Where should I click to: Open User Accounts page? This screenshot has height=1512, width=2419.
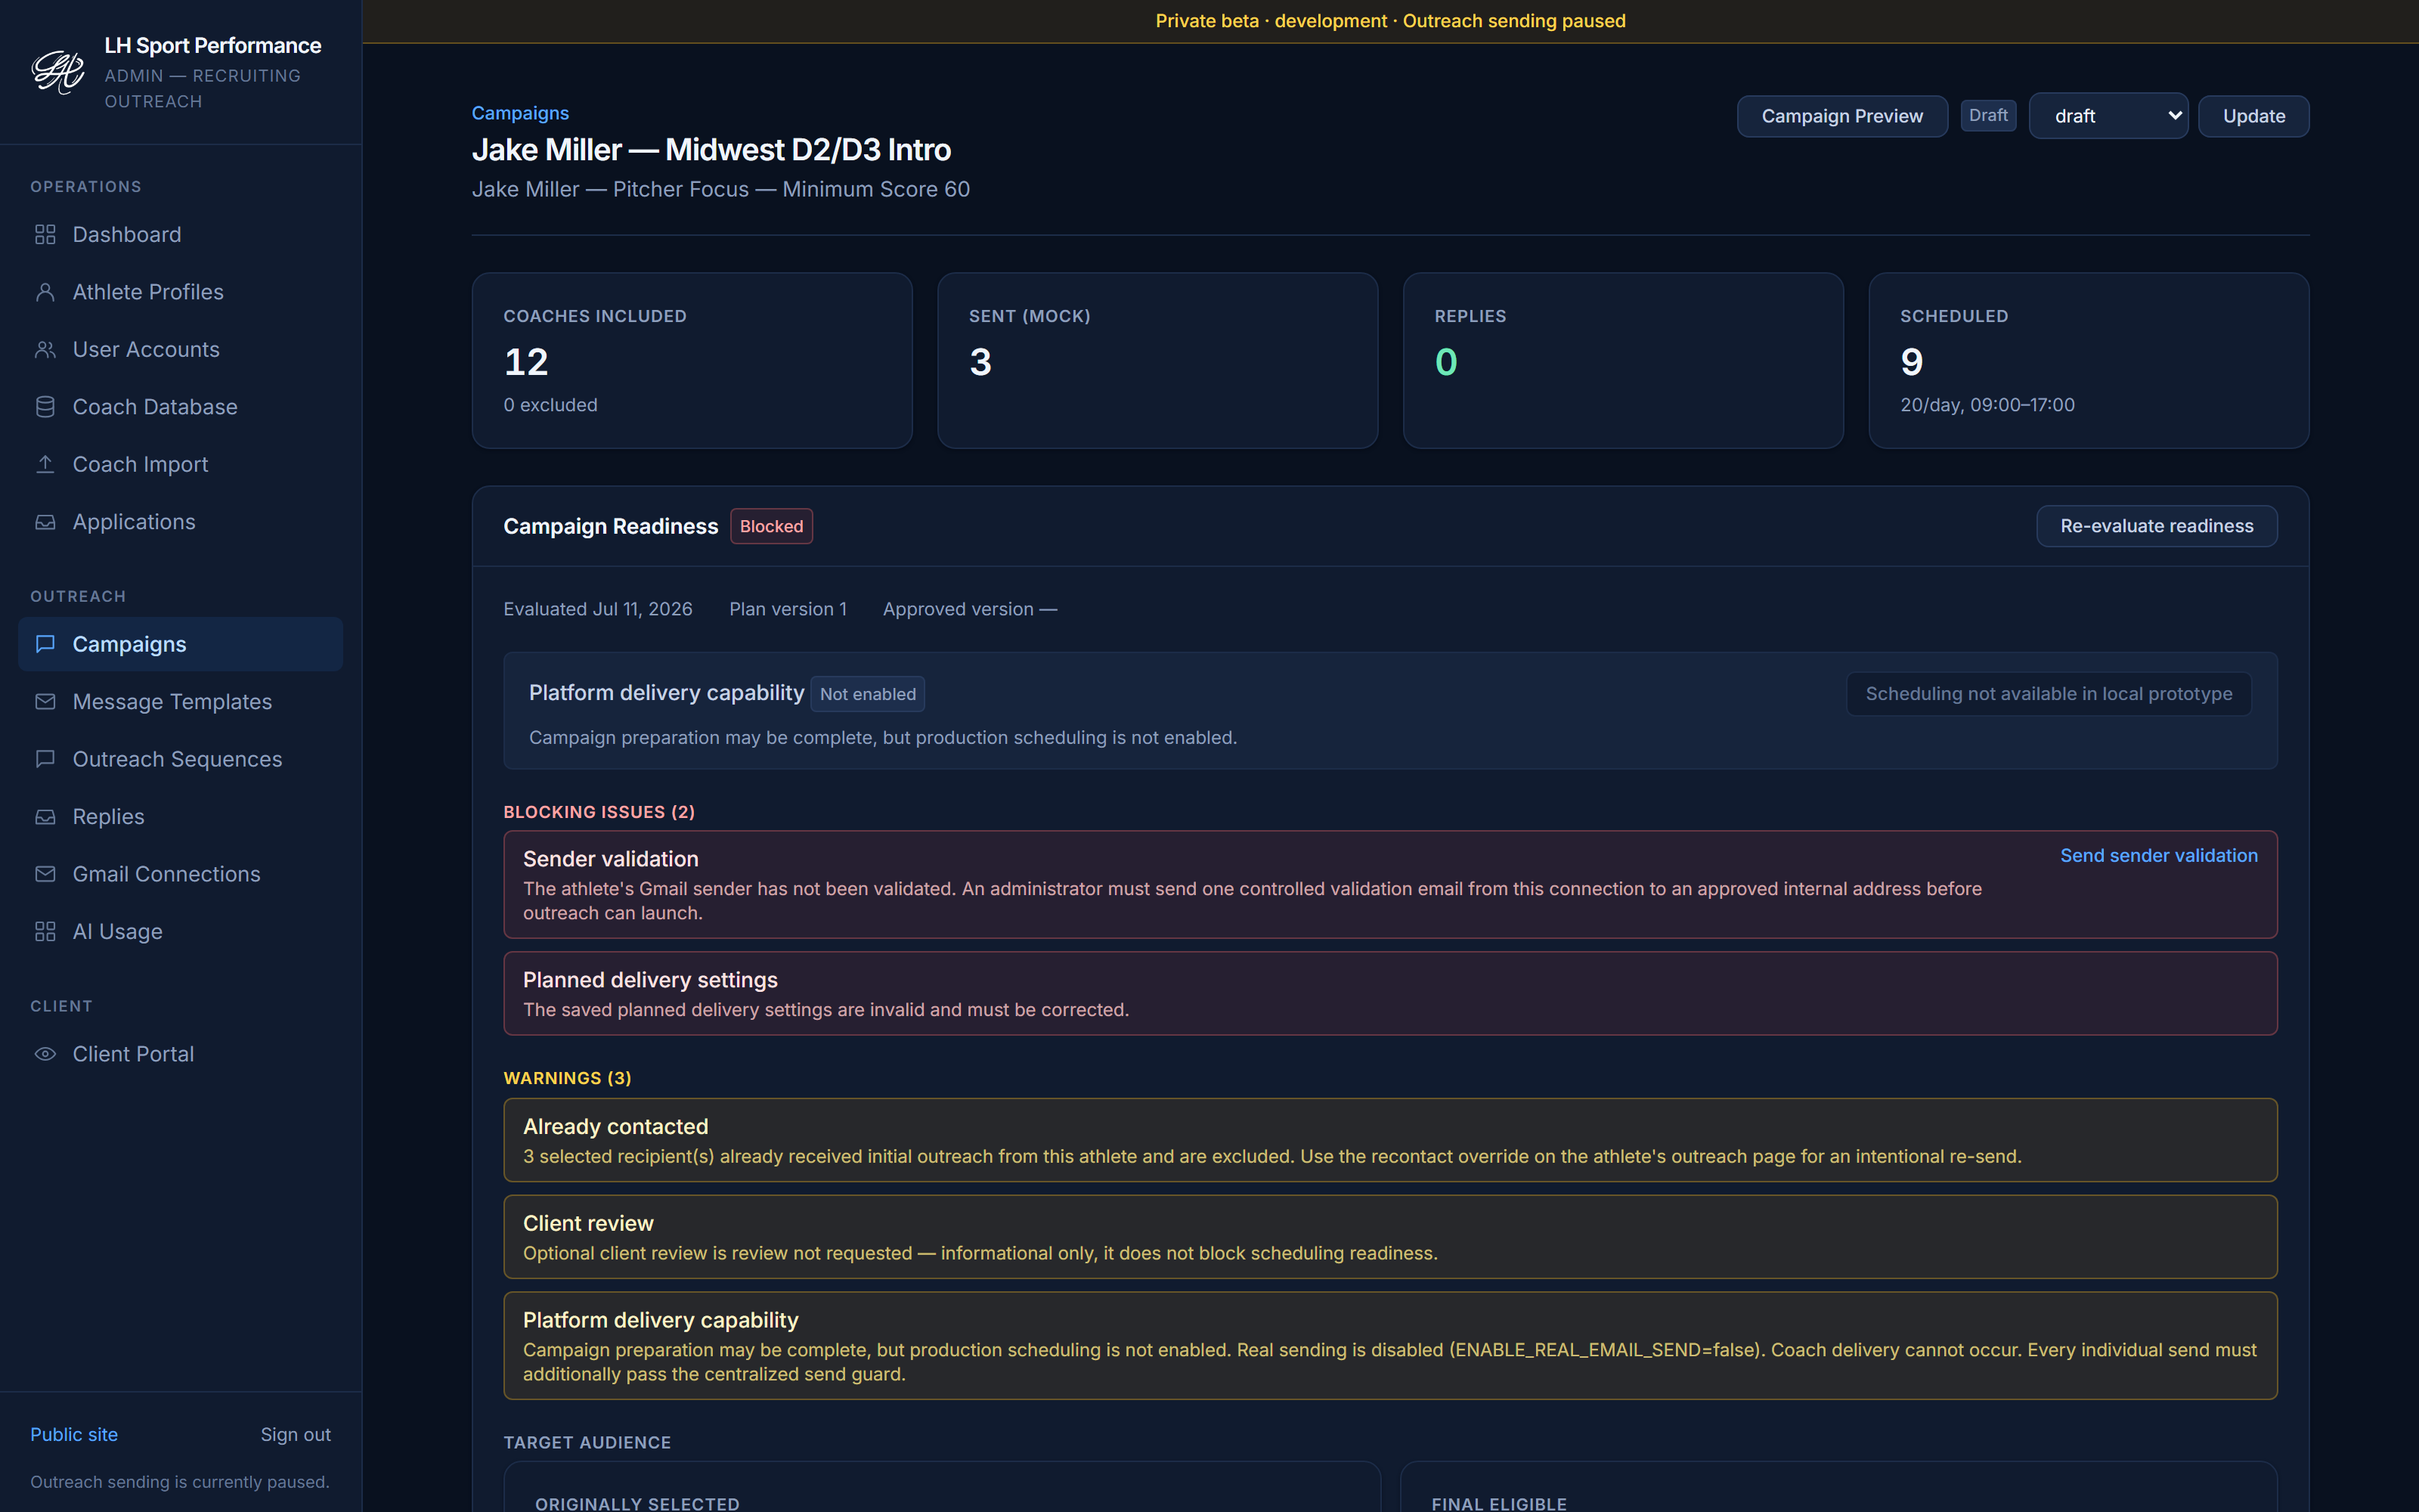tap(180, 349)
